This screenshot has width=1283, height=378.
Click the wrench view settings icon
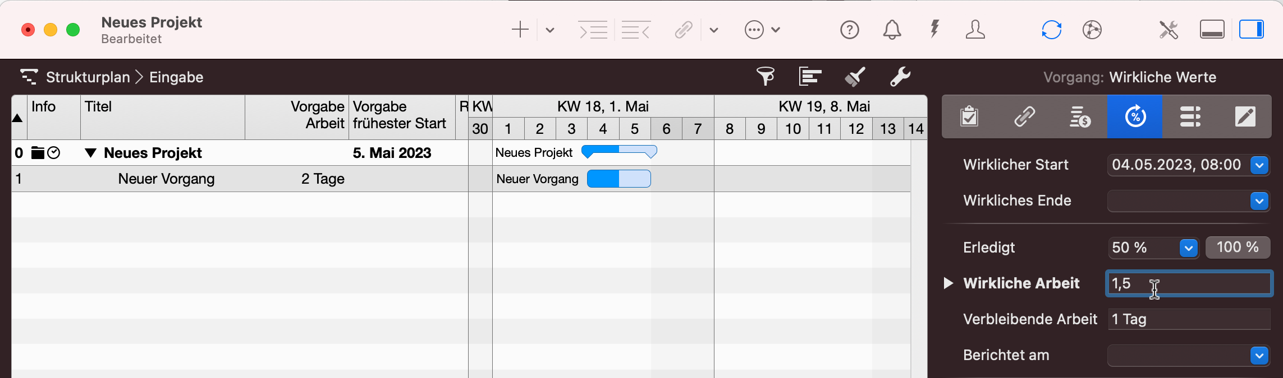(900, 76)
